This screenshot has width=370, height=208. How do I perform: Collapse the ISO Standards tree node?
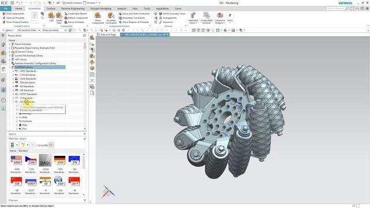[x=13, y=102]
